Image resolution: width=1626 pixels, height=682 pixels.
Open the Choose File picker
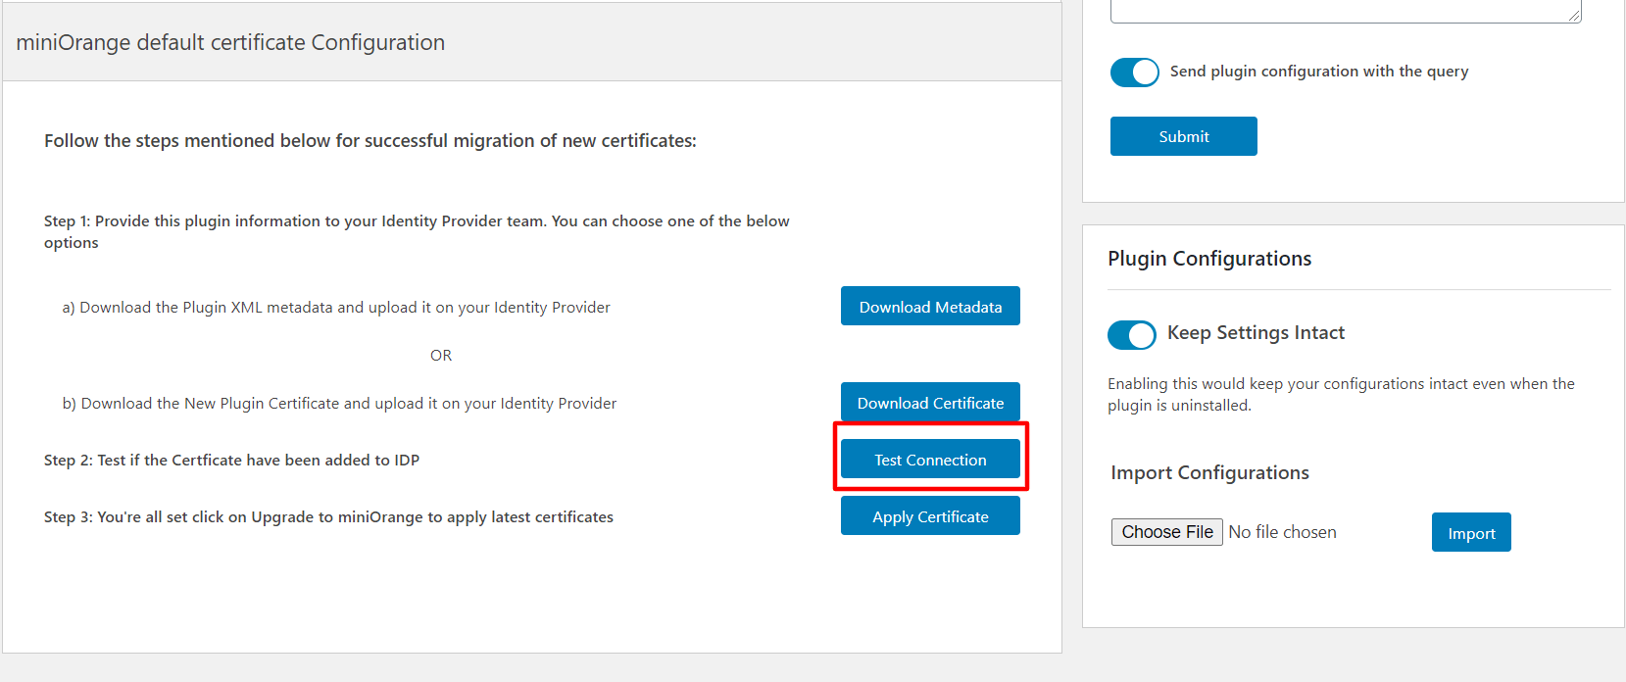[x=1166, y=532]
